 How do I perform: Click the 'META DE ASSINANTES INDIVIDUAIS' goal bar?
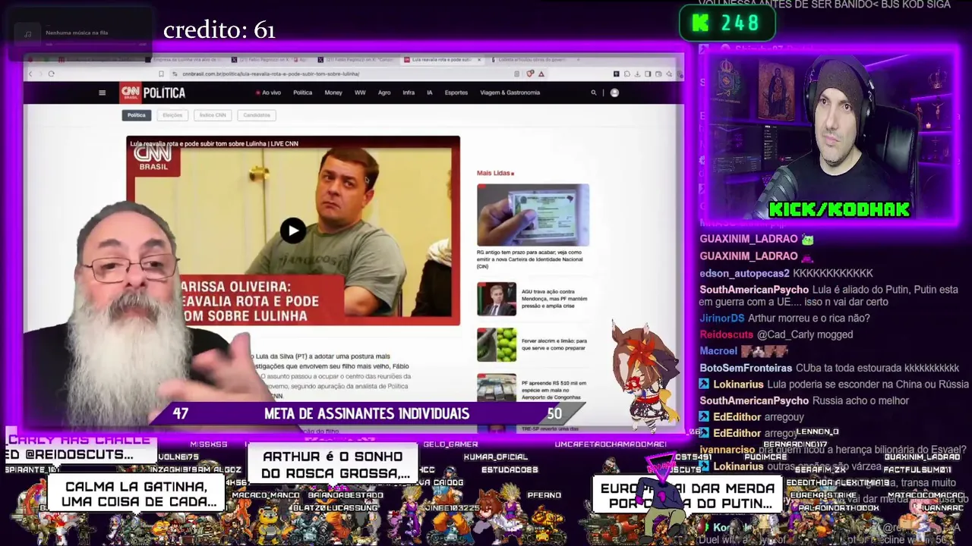367,413
